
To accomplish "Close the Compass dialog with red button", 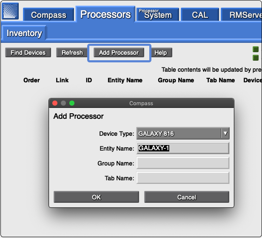I will 55,103.
